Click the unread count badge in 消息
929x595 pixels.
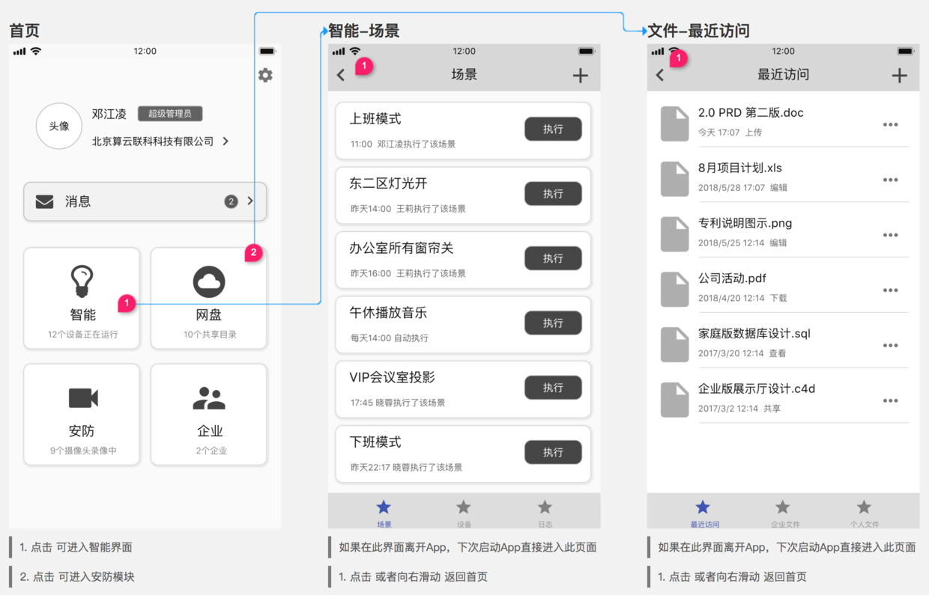pyautogui.click(x=231, y=201)
